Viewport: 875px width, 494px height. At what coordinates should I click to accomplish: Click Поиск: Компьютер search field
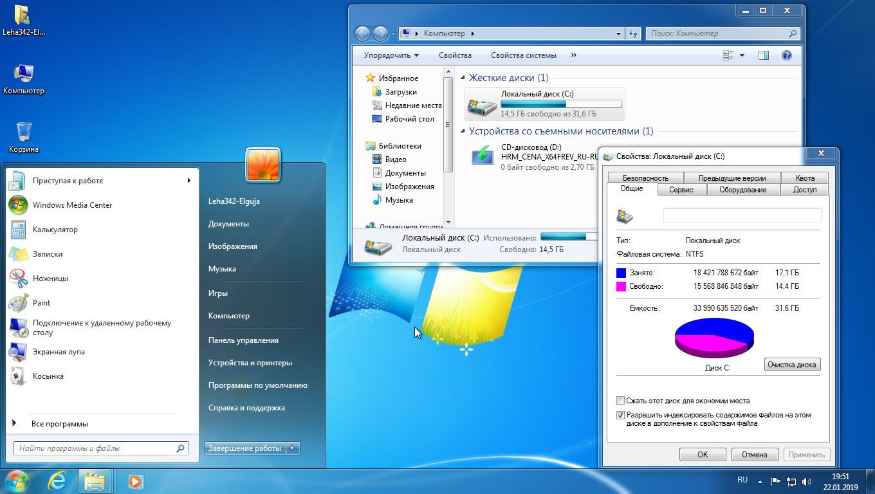[x=723, y=33]
